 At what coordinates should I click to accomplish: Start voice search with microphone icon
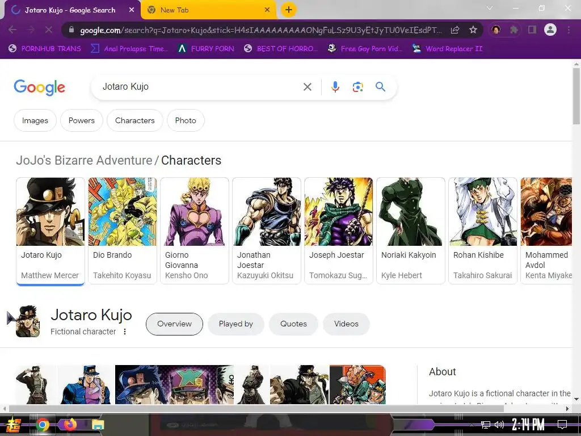335,87
